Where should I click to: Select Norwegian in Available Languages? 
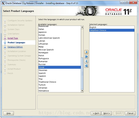tap(59, 53)
